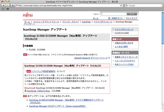Screen dimensions: 164x112
Task: Click the Fujitsu logo
Action: tap(28, 15)
